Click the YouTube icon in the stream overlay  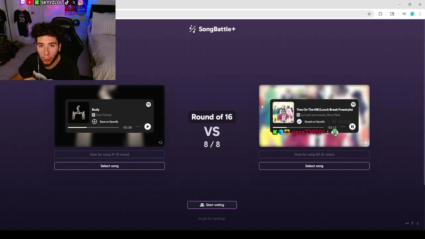click(x=30, y=2)
